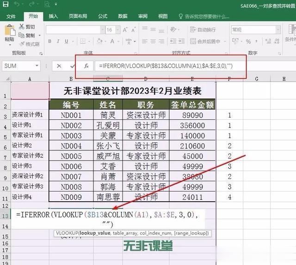
Task: Click the Save icon in quick access toolbar
Action: click(6, 4)
